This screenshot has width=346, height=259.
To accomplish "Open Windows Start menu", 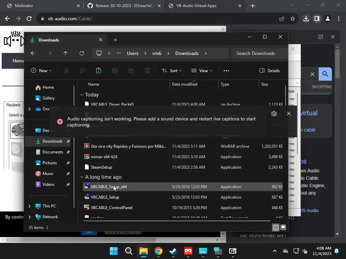I will pyautogui.click(x=114, y=251).
